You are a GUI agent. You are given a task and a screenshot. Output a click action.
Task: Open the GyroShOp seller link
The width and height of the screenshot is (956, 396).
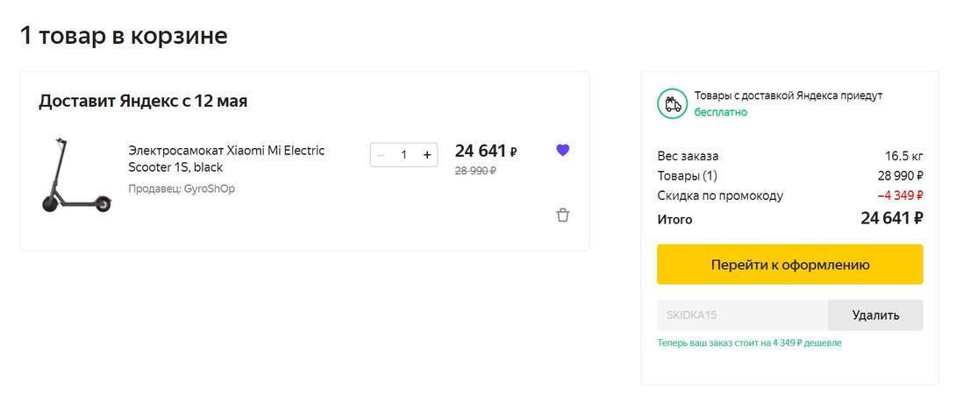pos(209,188)
